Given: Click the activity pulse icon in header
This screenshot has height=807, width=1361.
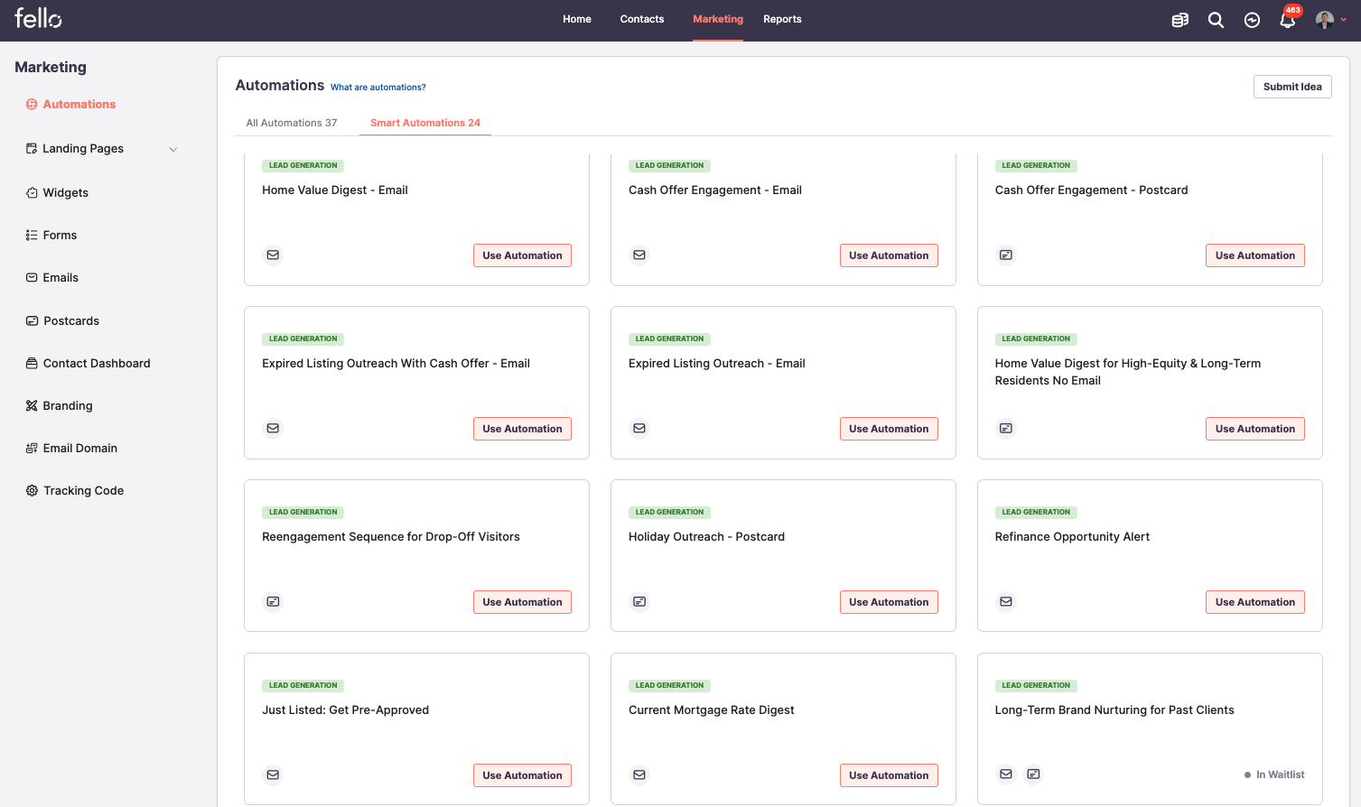Looking at the screenshot, I should coord(1252,20).
